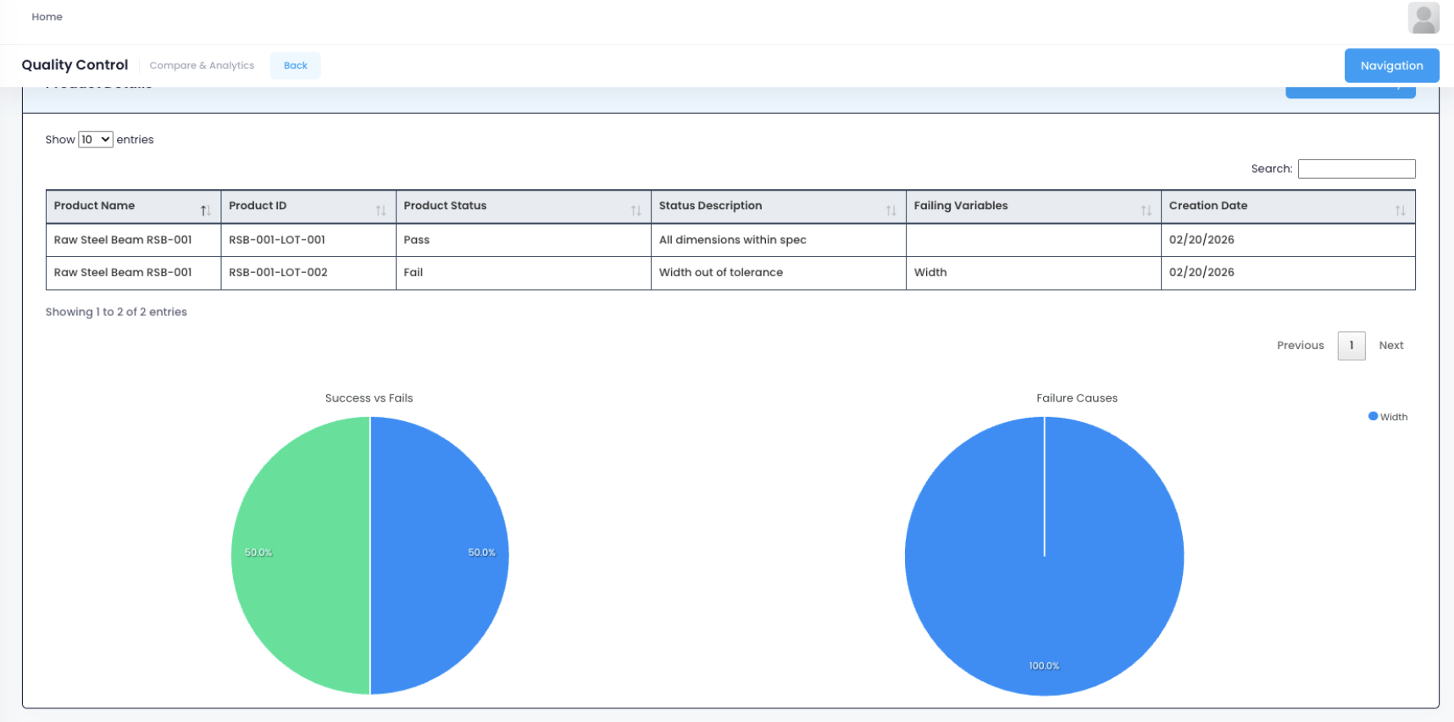Image resolution: width=1454 pixels, height=722 pixels.
Task: Select page 1 in pagination
Action: (x=1351, y=346)
